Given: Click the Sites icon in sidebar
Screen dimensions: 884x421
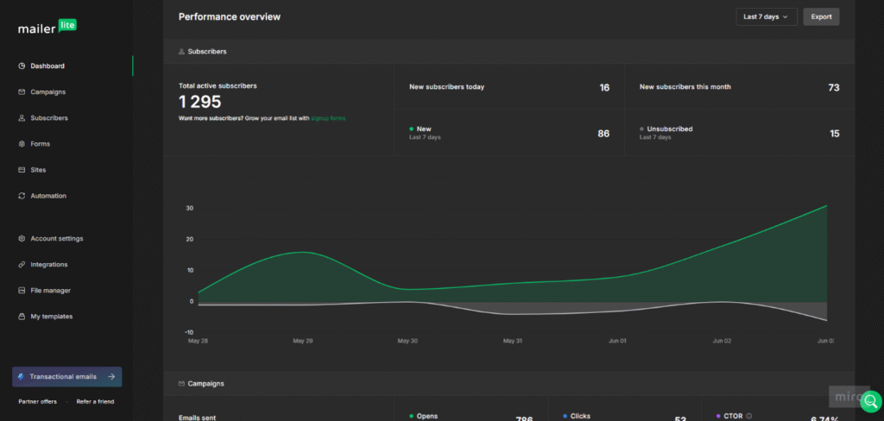Looking at the screenshot, I should pos(22,170).
